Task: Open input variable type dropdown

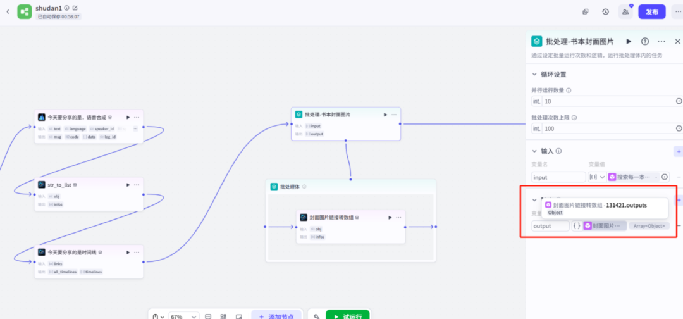Action: pos(597,177)
